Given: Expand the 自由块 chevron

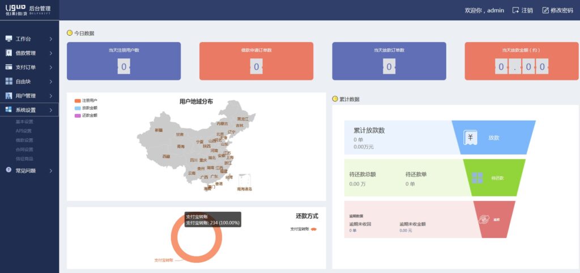Looking at the screenshot, I should pos(50,82).
